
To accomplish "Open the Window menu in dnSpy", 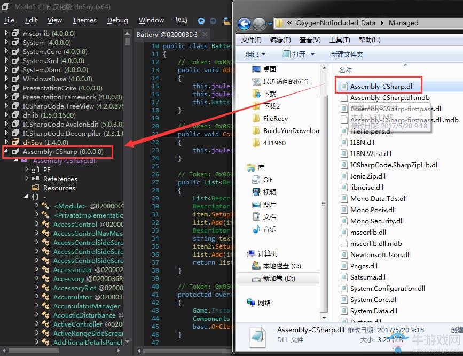I will pos(151,20).
